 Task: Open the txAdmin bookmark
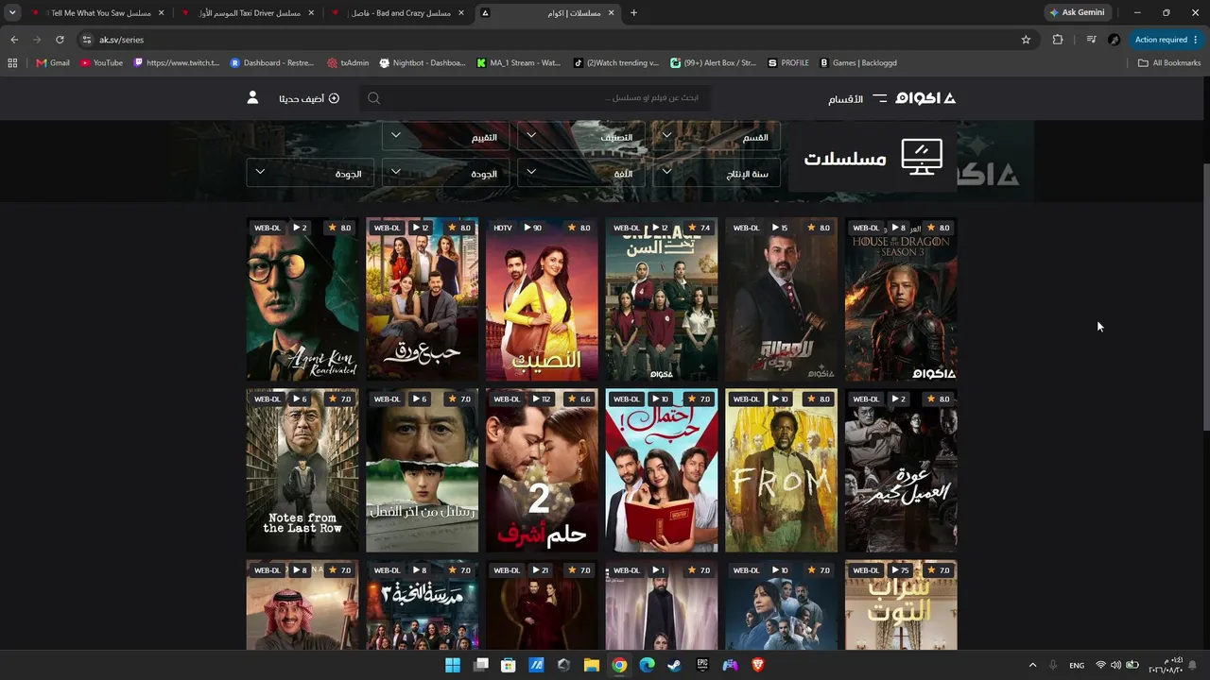tap(348, 63)
